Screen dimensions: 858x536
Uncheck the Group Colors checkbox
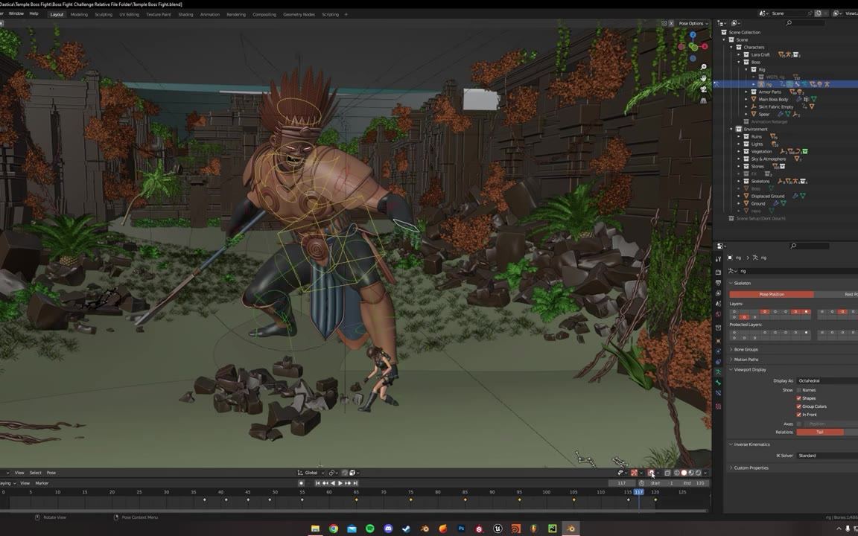coord(799,406)
